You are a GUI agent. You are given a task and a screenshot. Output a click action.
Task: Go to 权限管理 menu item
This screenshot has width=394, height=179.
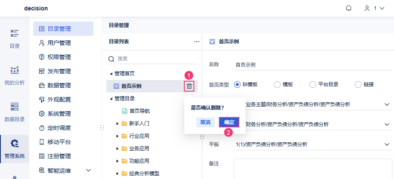pos(59,57)
